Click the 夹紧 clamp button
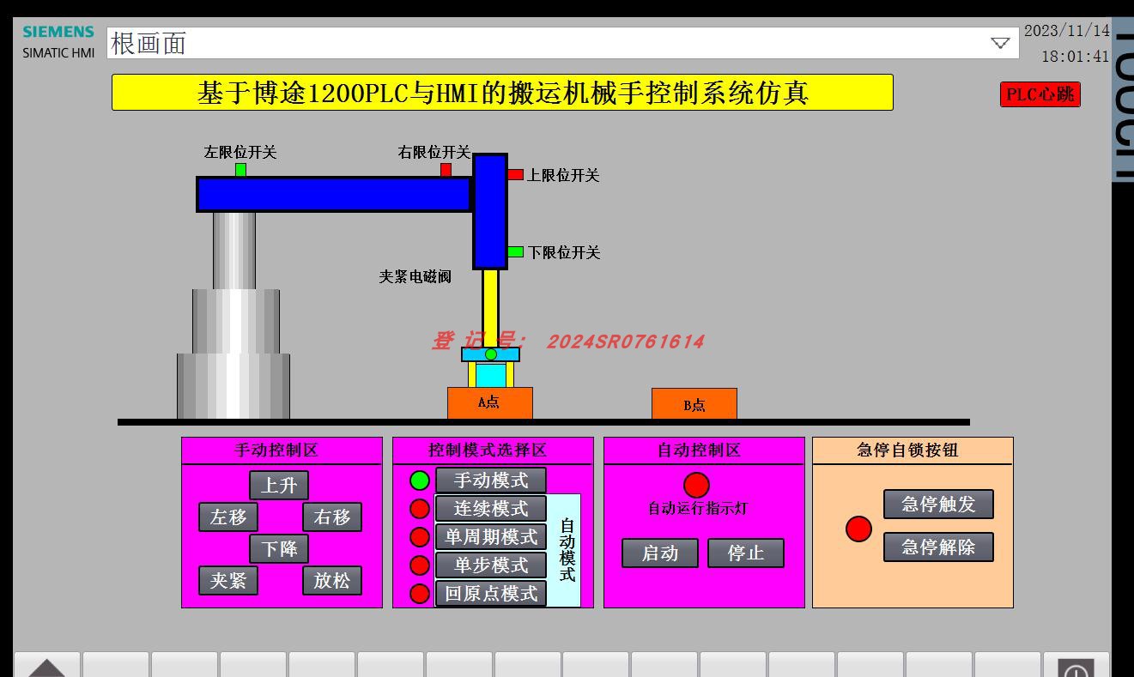The height and width of the screenshot is (677, 1134). tap(228, 581)
